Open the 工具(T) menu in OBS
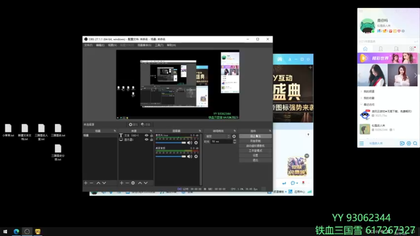Image resolution: width=420 pixels, height=236 pixels. (159, 45)
